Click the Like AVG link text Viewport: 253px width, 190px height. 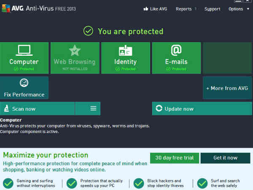159,9
